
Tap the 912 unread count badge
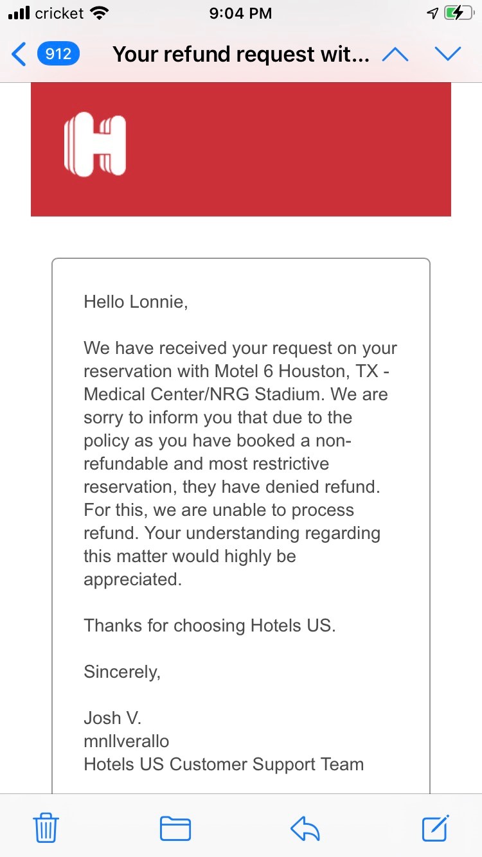[58, 54]
